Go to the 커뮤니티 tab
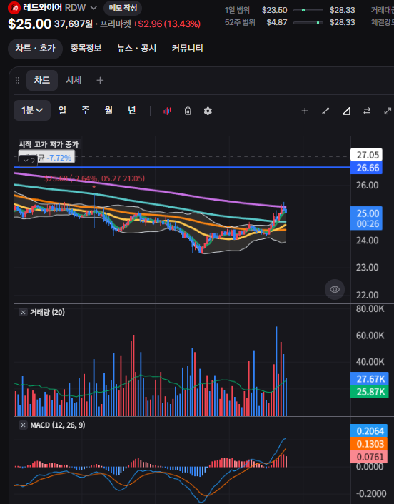The image size is (394, 504). pos(187,49)
